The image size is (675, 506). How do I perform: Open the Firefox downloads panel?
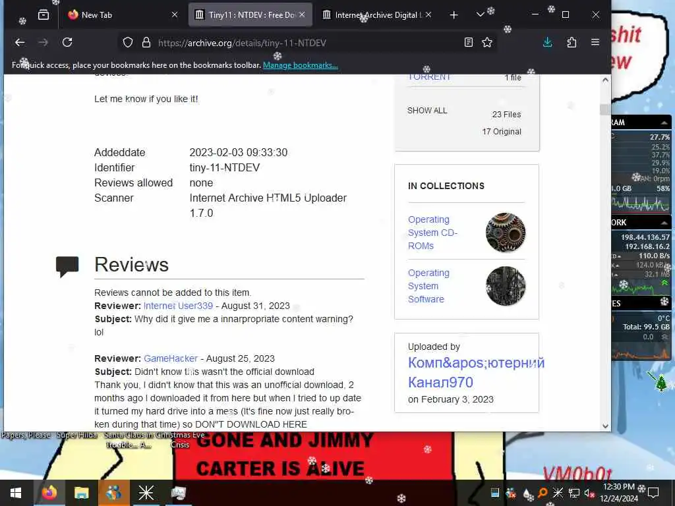tap(547, 42)
